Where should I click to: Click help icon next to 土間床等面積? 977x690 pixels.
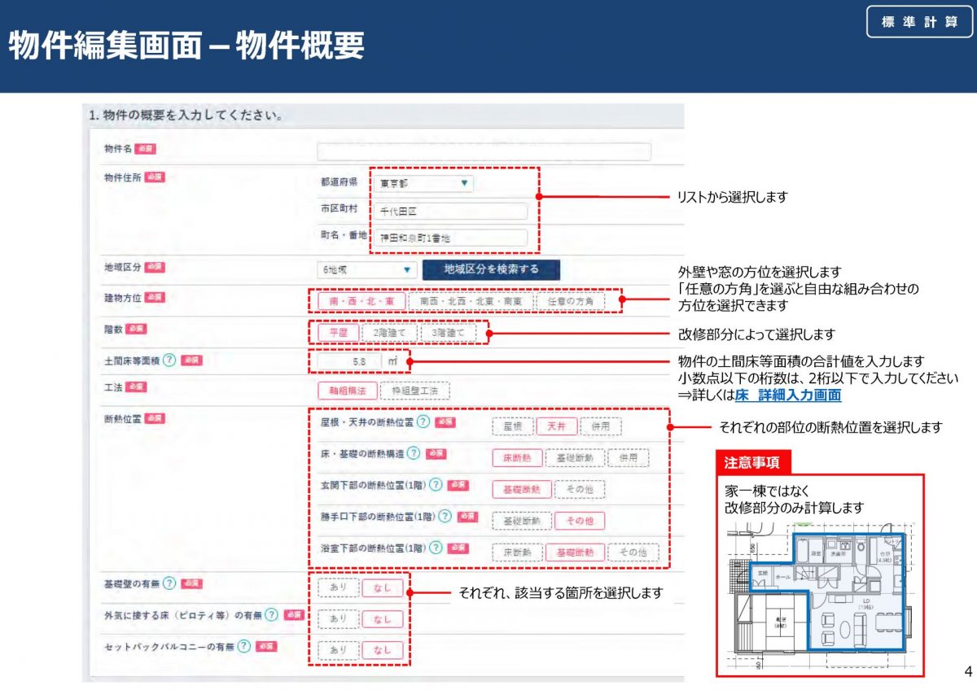pos(169,360)
